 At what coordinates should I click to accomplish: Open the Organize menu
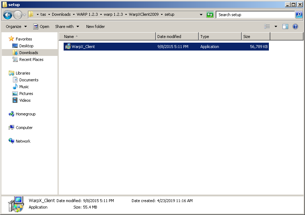(x=16, y=27)
